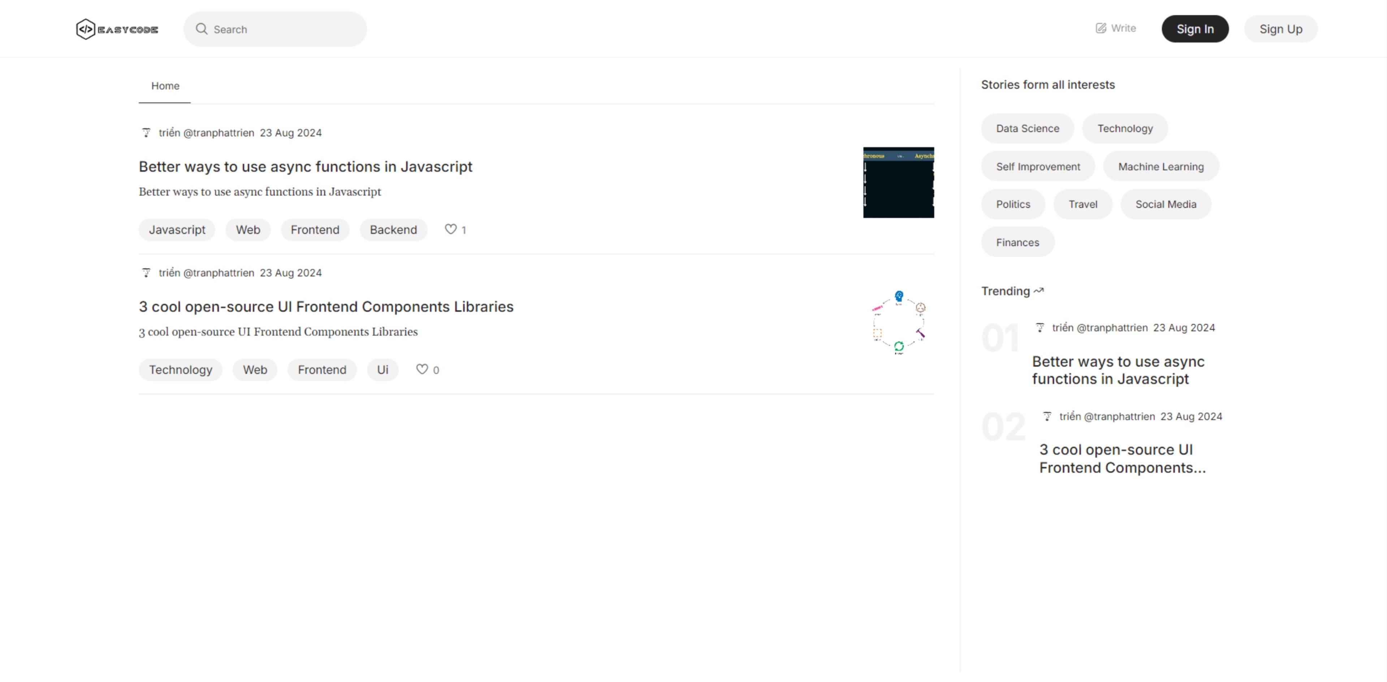Switch to the Home tab

coord(165,86)
